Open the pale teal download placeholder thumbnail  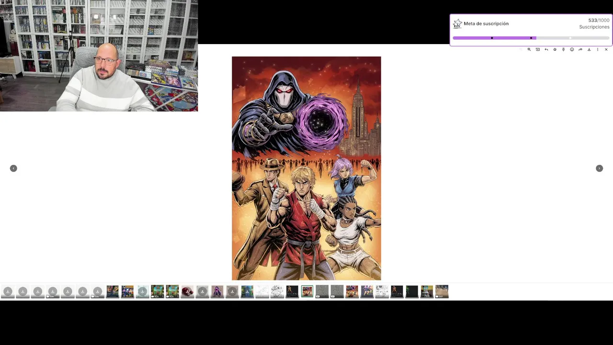point(142,291)
